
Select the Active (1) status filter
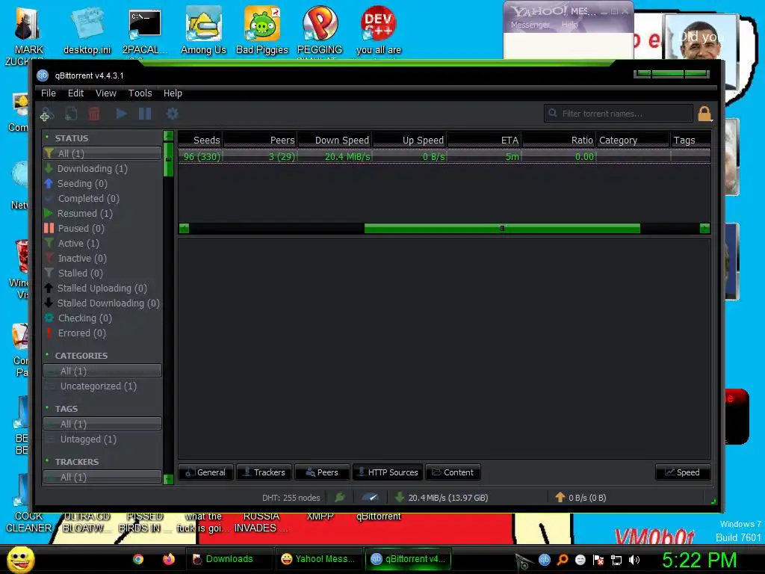[102, 243]
